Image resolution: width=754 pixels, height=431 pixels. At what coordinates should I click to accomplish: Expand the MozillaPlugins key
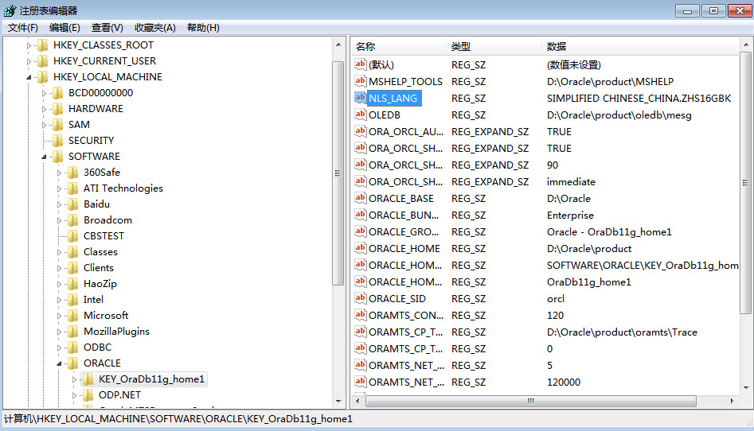pos(59,332)
